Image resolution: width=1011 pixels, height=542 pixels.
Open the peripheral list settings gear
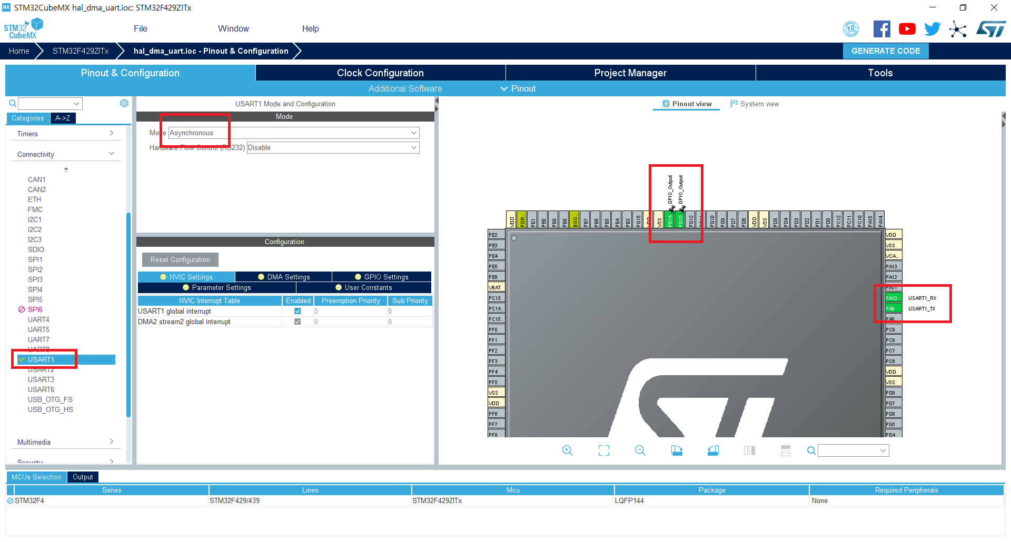click(x=124, y=103)
